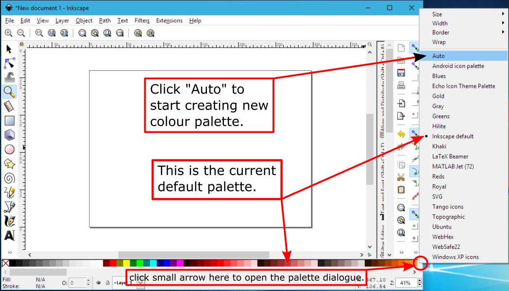This screenshot has width=509, height=291.
Task: Select the Measure ruler tool
Action: 9,106
